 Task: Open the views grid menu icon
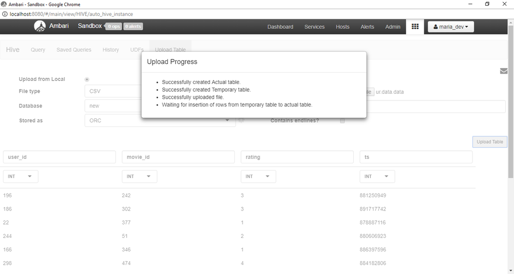(x=415, y=27)
